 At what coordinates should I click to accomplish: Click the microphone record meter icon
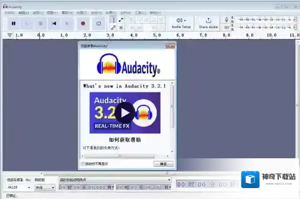[227, 20]
